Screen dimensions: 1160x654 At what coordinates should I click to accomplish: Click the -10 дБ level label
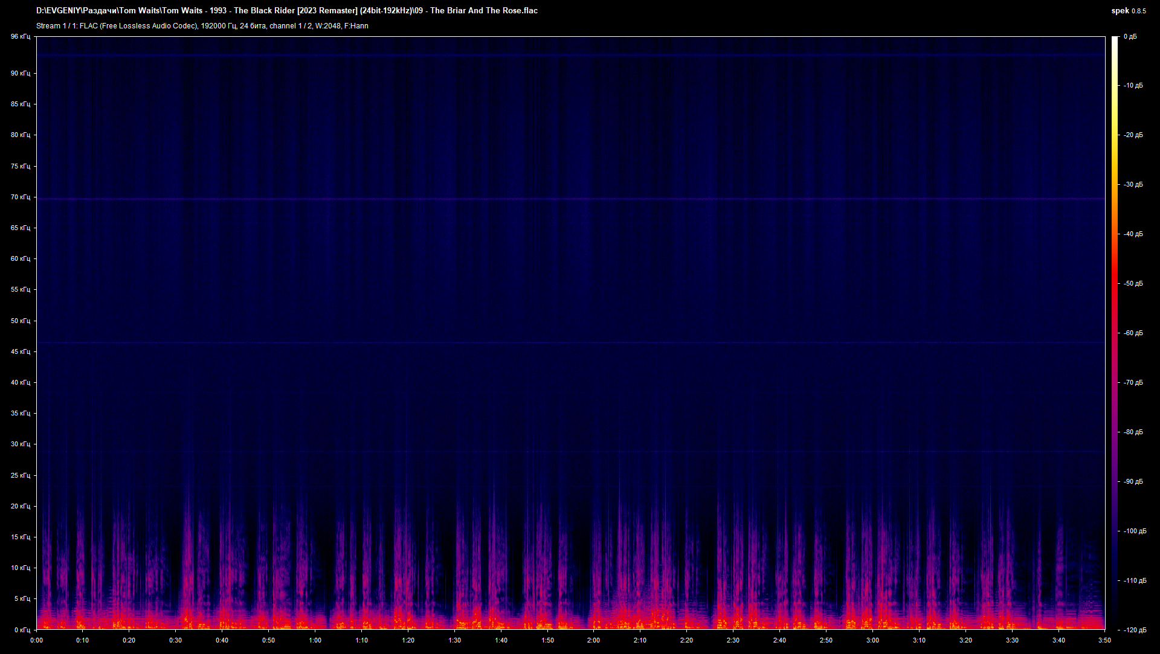tap(1133, 86)
